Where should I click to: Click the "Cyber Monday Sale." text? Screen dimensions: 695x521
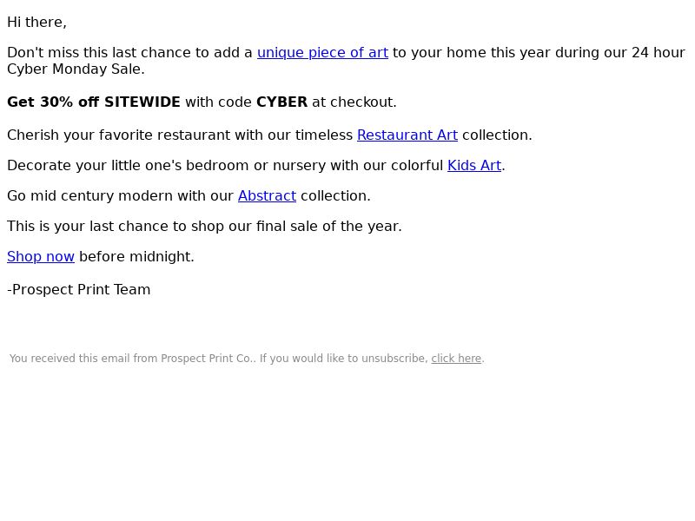point(76,69)
